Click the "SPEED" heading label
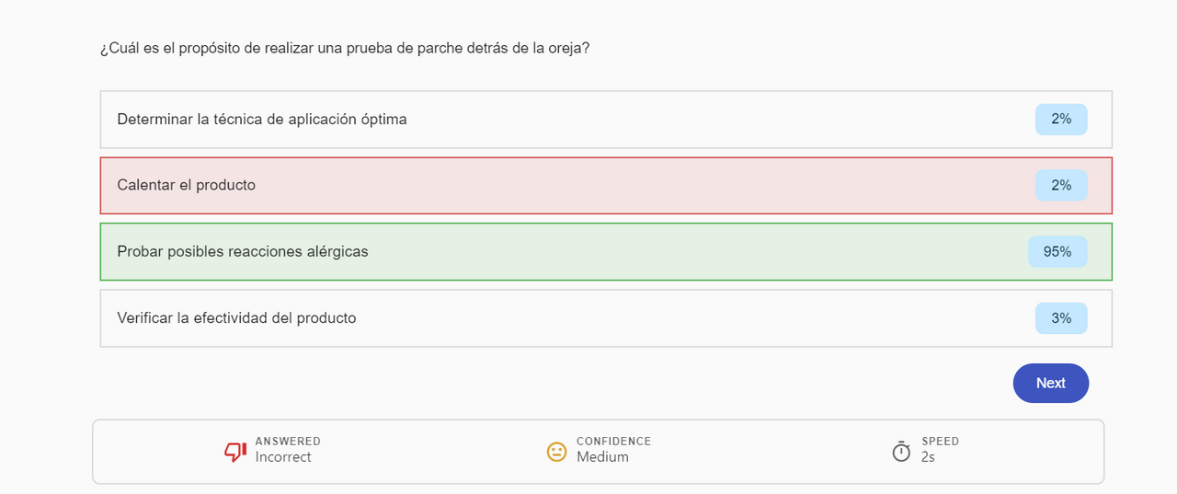This screenshot has width=1177, height=494. click(940, 442)
